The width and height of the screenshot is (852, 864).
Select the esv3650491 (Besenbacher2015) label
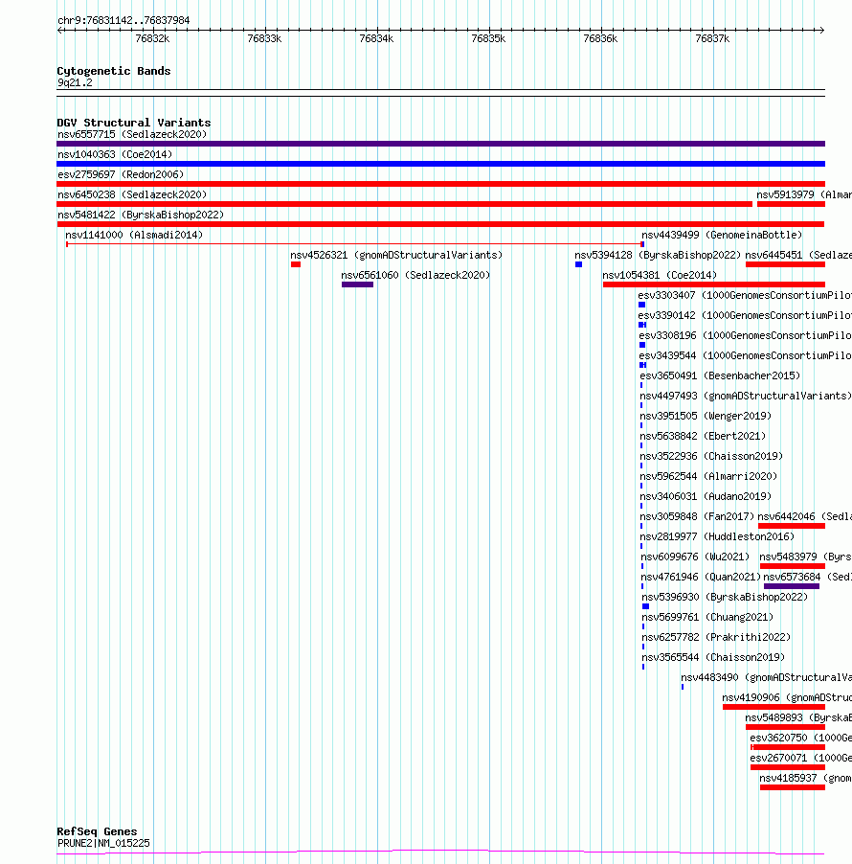click(720, 375)
